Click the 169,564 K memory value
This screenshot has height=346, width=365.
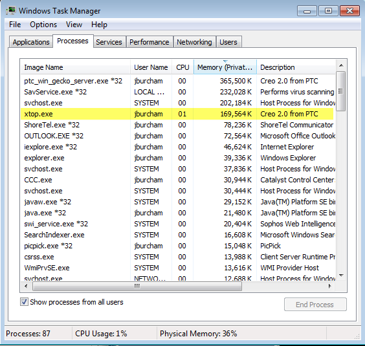pos(236,114)
